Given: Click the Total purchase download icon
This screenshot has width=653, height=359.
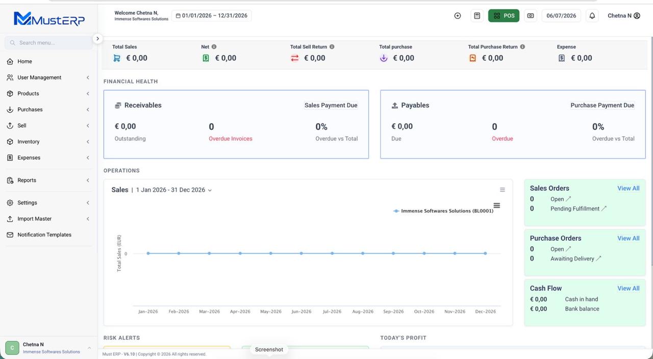Looking at the screenshot, I should coord(384,58).
